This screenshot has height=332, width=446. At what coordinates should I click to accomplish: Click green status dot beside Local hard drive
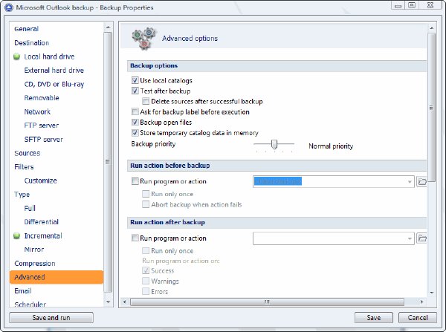point(17,56)
